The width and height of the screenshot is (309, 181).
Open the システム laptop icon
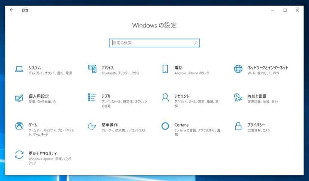point(19,69)
